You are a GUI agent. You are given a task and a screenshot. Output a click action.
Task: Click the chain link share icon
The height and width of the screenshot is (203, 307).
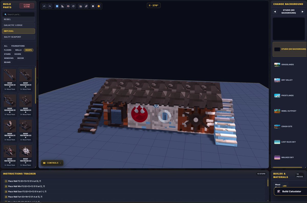click(x=86, y=6)
